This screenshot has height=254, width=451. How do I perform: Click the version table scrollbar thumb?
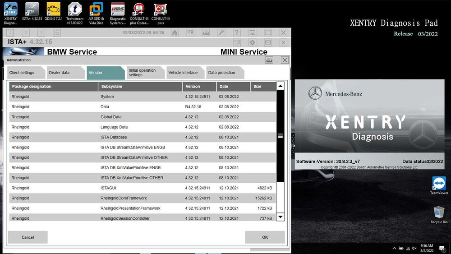pyautogui.click(x=280, y=136)
